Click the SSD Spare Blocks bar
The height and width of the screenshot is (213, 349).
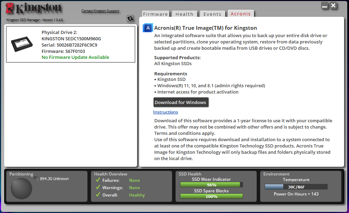[211, 197]
